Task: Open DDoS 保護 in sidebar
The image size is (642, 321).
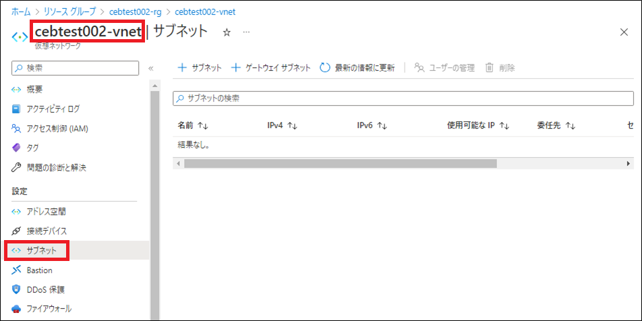Action: click(38, 290)
